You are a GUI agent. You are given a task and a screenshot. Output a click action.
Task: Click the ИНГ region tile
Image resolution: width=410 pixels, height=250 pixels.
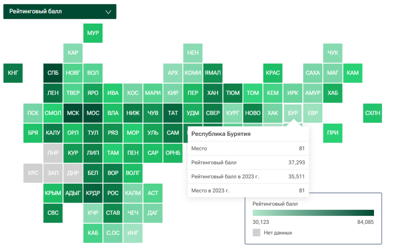tap(133, 233)
